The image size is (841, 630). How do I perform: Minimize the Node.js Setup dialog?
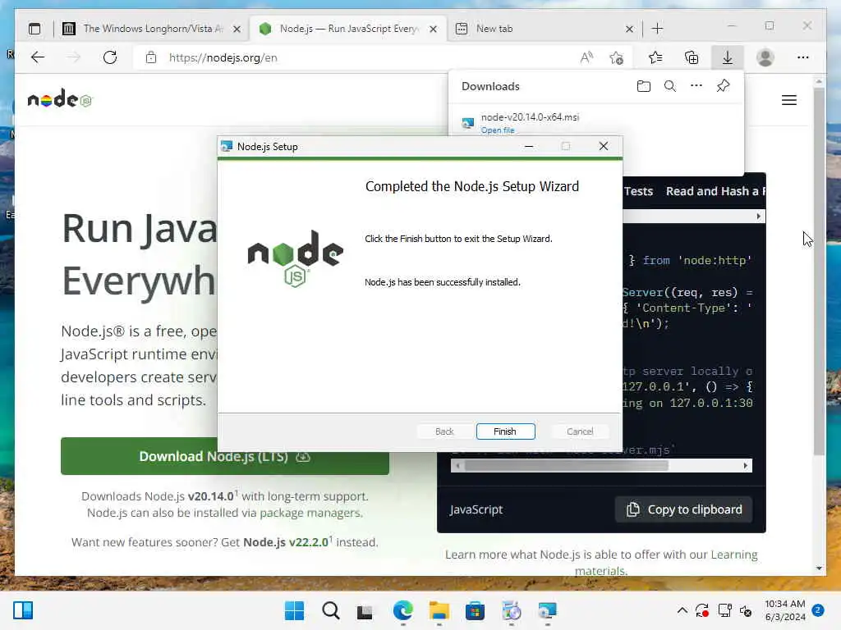pyautogui.click(x=529, y=146)
